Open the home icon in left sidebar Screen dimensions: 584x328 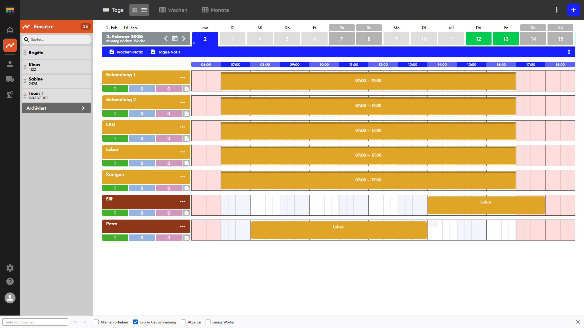[10, 30]
